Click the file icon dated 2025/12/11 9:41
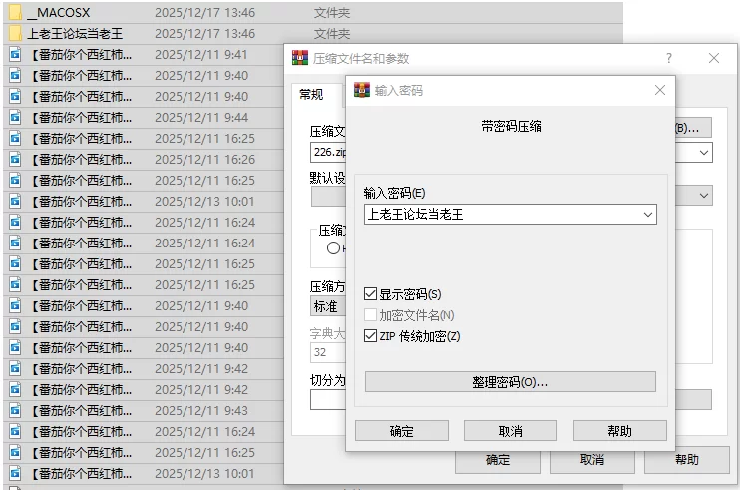 pyautogui.click(x=15, y=54)
